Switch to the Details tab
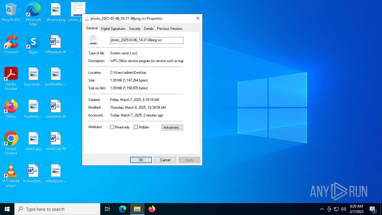Viewport: 382px width, 215px height. pyautogui.click(x=149, y=29)
